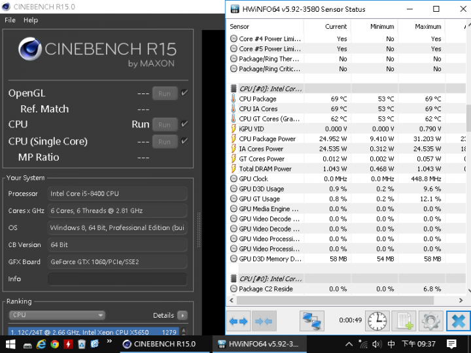Click the CPU Package thermometer icon

click(234, 99)
